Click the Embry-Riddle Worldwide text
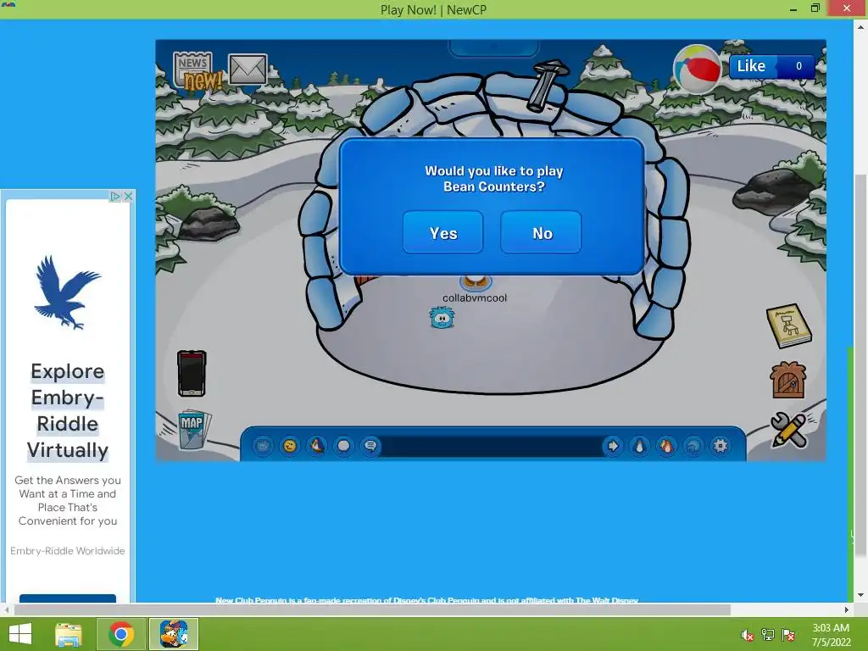Screen dimensions: 868x651 tap(68, 551)
